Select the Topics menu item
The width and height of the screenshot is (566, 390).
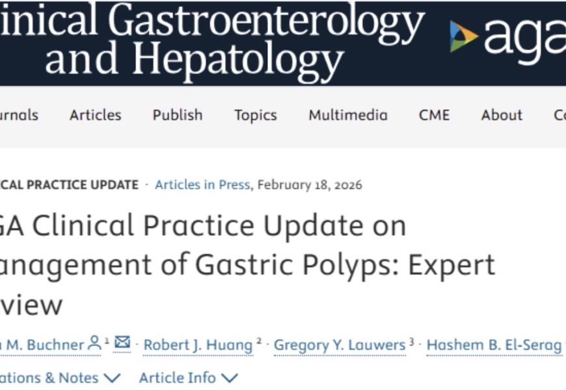[256, 115]
